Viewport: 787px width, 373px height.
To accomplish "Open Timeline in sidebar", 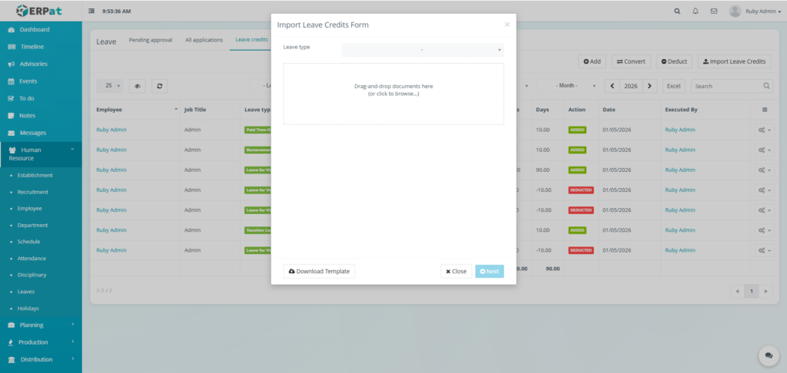I will point(41,47).
